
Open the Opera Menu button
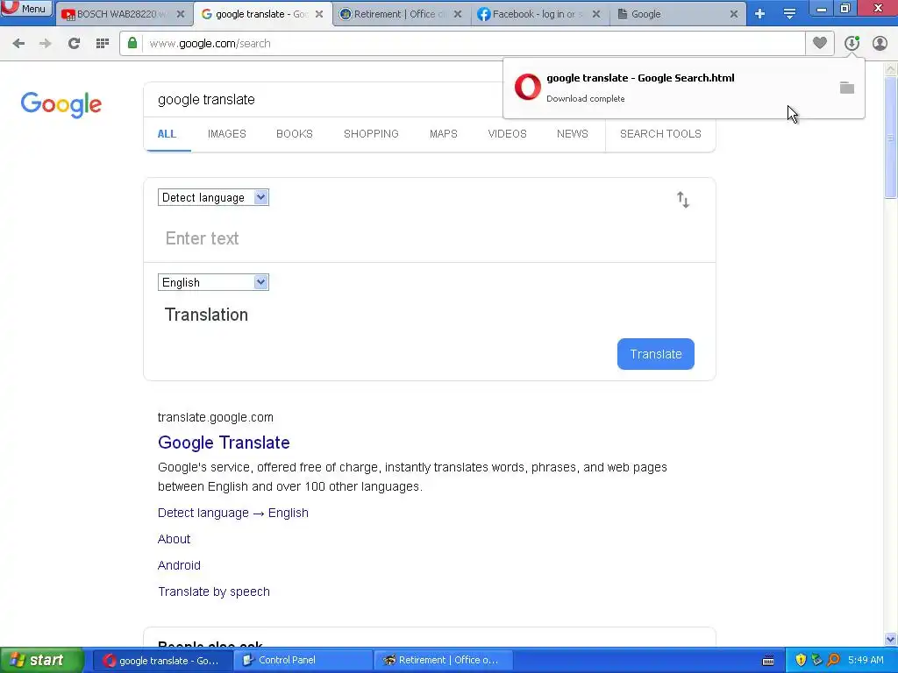tap(25, 8)
